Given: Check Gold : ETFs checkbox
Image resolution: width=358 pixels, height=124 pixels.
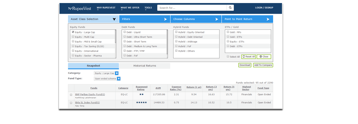Looking at the screenshot, I should coord(228,37).
